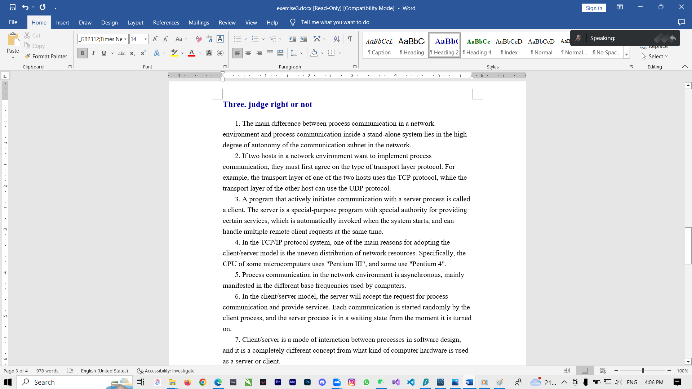Go to the References tab
Viewport: 692px width, 389px height.
[166, 22]
